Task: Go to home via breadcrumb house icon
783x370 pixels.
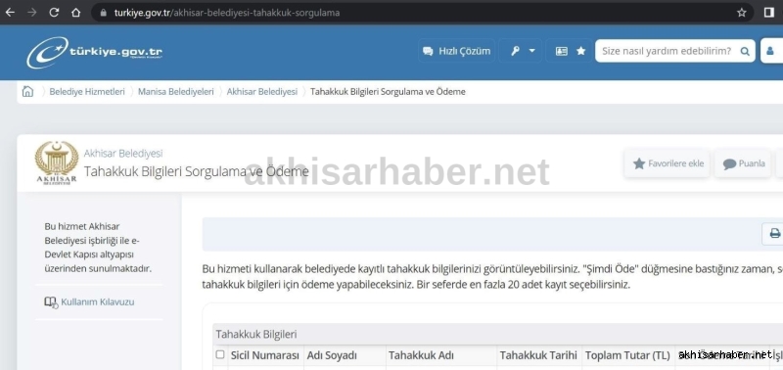Action: click(28, 91)
